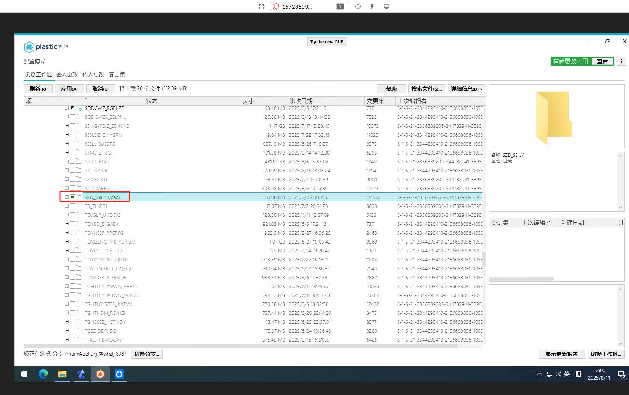
Task: Click the volume icon in system tray
Action: [558, 374]
